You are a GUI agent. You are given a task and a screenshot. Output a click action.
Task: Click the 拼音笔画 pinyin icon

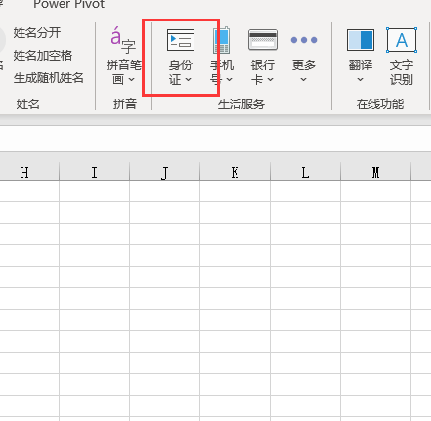[x=123, y=41]
